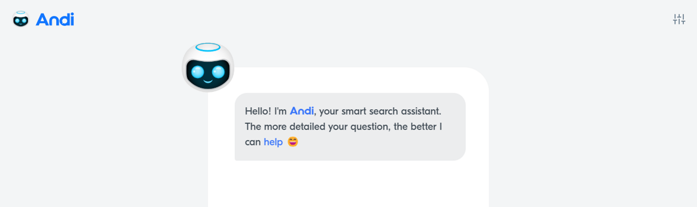Click the large robot's right glowing eye
This screenshot has height=207, width=697.
pyautogui.click(x=218, y=72)
